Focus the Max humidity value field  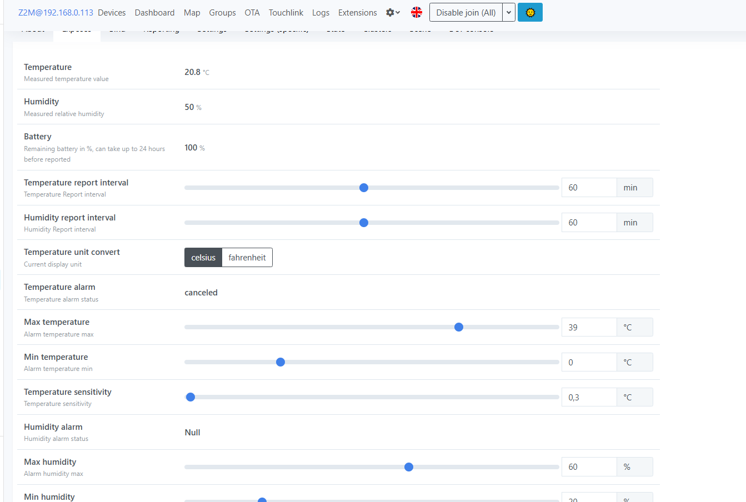click(x=589, y=467)
